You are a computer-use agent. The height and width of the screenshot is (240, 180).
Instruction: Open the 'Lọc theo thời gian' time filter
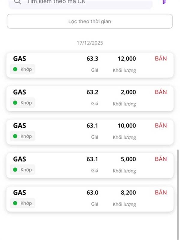click(x=90, y=21)
